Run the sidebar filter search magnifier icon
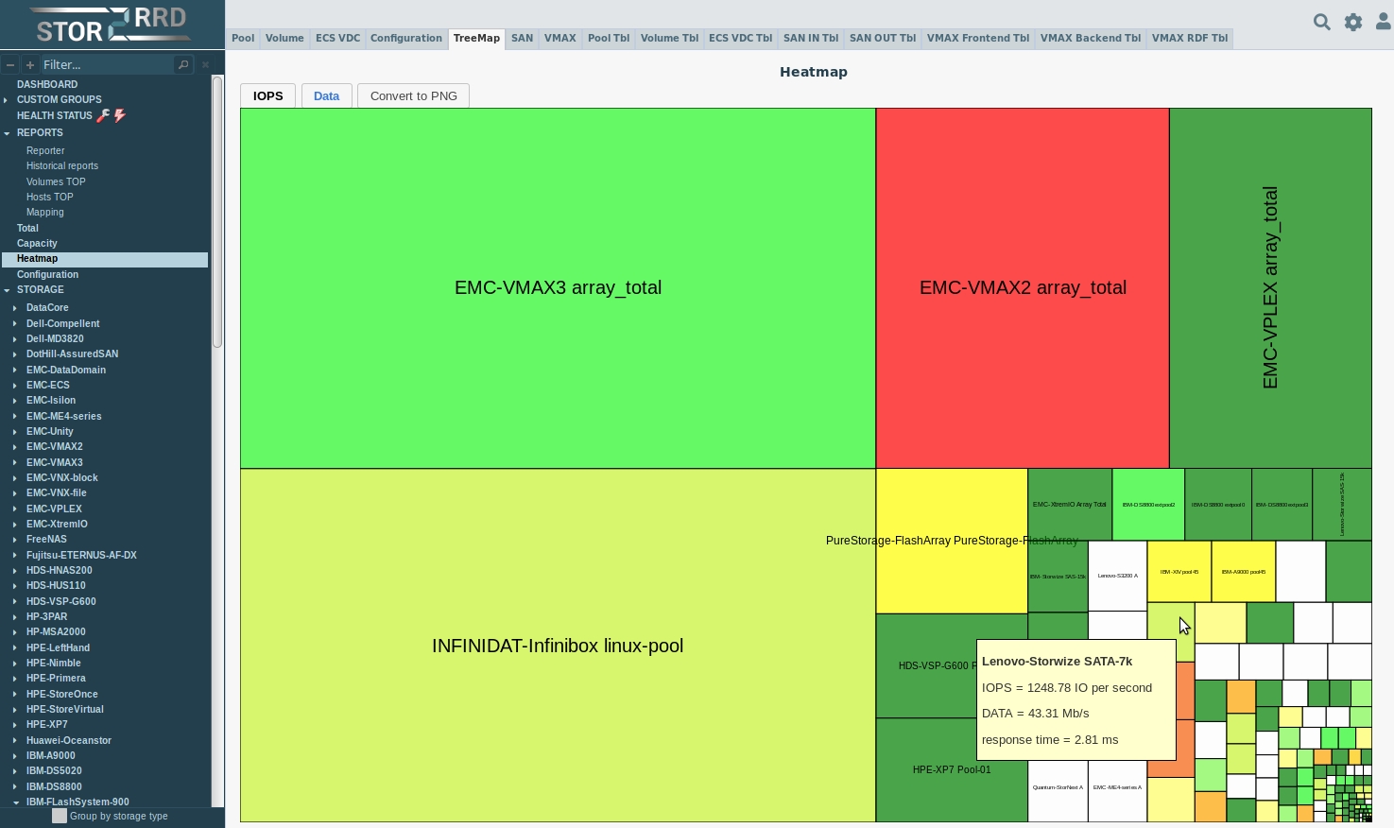The width and height of the screenshot is (1394, 828). [x=182, y=64]
